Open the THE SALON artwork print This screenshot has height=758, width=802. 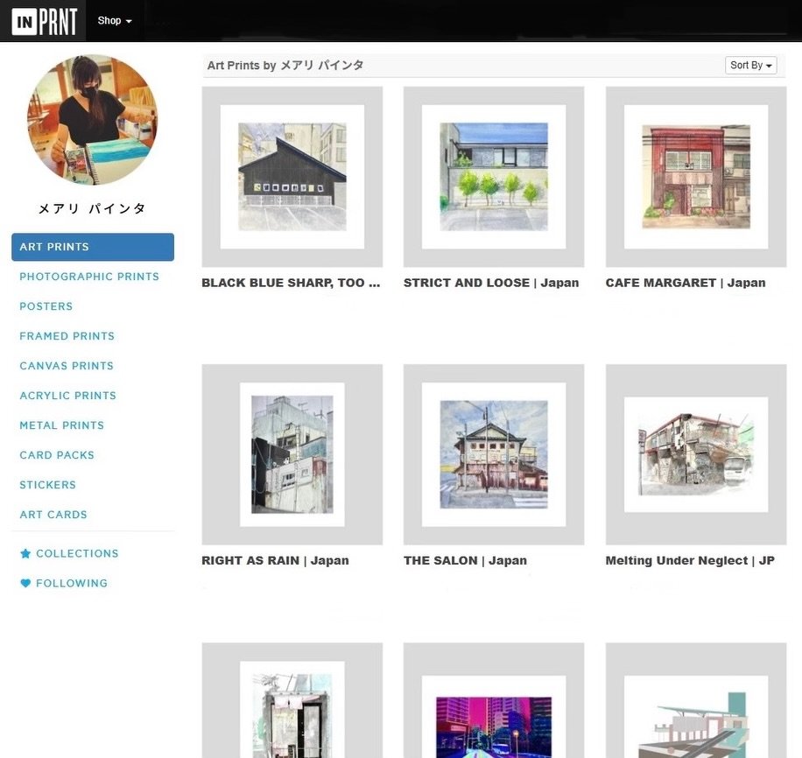coord(464,560)
